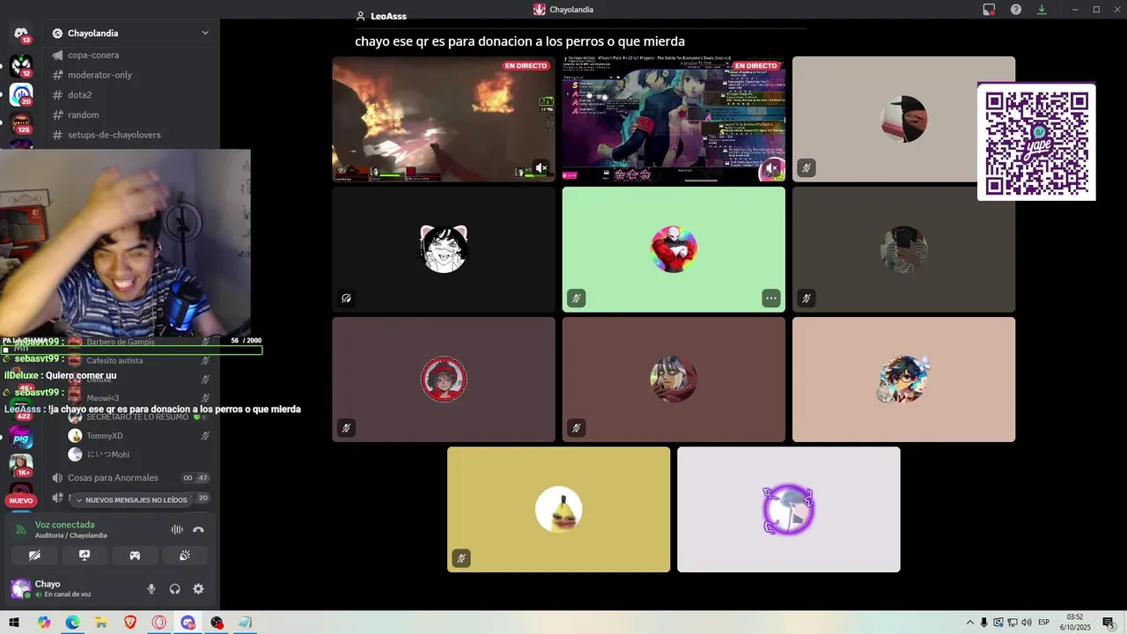
Task: Open Opera browser from the taskbar
Action: (159, 623)
